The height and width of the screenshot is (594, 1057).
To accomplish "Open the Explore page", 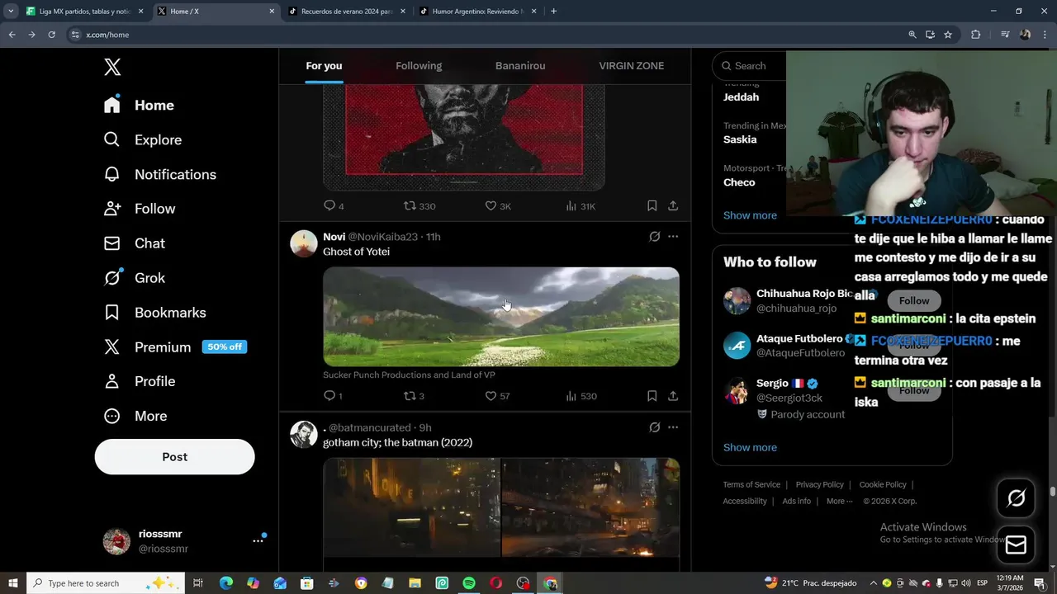I will [x=142, y=140].
